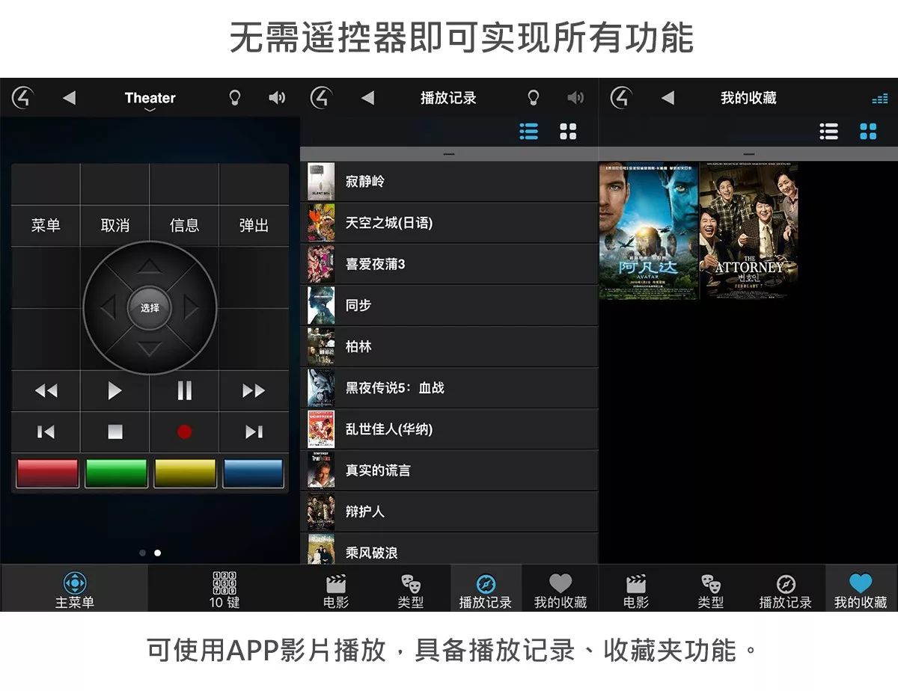Click the red record button
The image size is (898, 691).
(x=184, y=432)
